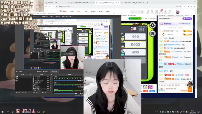Open 历史 history icon in Douyu header
The width and height of the screenshot is (202, 114).
pyautogui.click(x=148, y=12)
